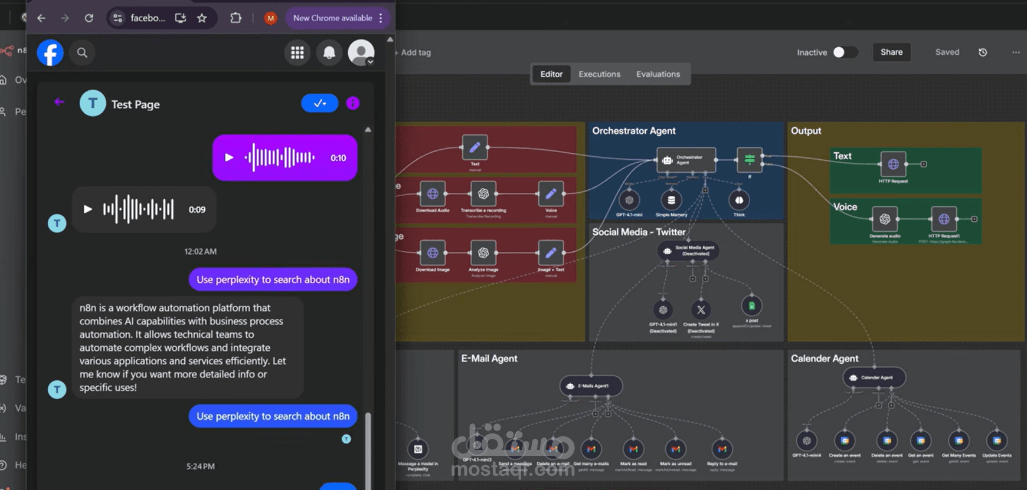The width and height of the screenshot is (1027, 490).
Task: Toggle the n8n workflow Inactive switch
Action: point(845,52)
